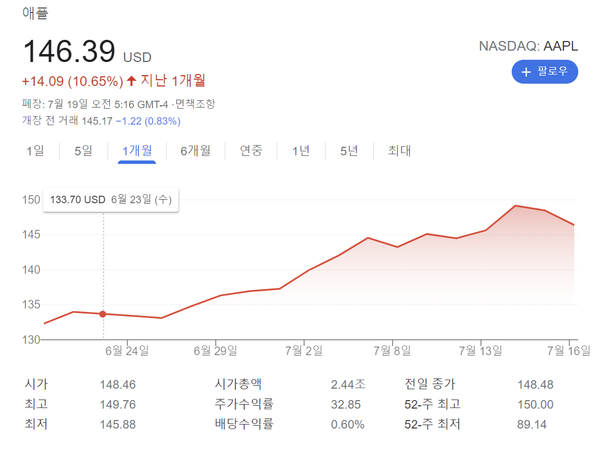Click the 지난 1개월 period text
This screenshot has height=453, width=609.
[173, 80]
